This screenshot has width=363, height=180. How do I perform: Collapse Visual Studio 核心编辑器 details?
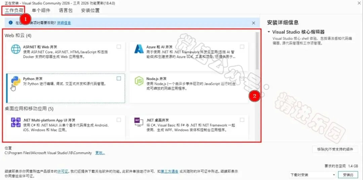269,32
